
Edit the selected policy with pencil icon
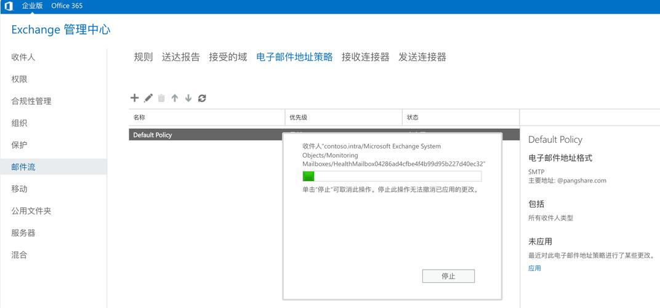(148, 98)
